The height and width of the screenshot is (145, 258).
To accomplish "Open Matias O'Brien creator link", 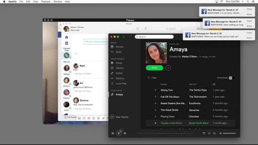I will (x=189, y=56).
